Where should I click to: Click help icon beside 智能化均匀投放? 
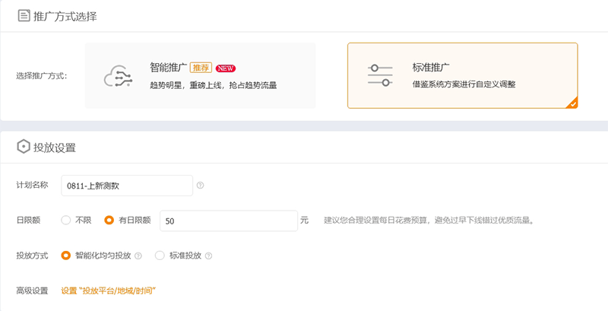pos(138,256)
